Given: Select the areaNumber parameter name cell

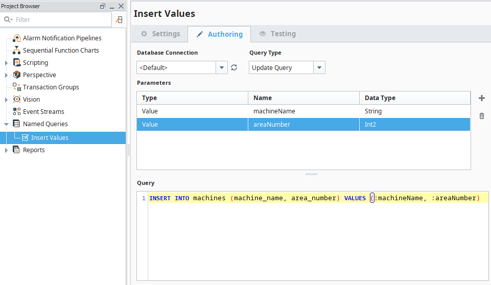Looking at the screenshot, I should [303, 124].
